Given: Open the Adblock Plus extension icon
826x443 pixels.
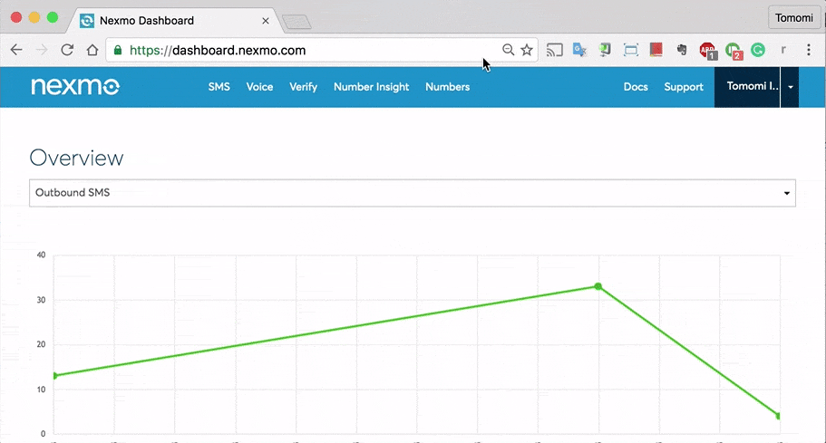Looking at the screenshot, I should pos(707,51).
